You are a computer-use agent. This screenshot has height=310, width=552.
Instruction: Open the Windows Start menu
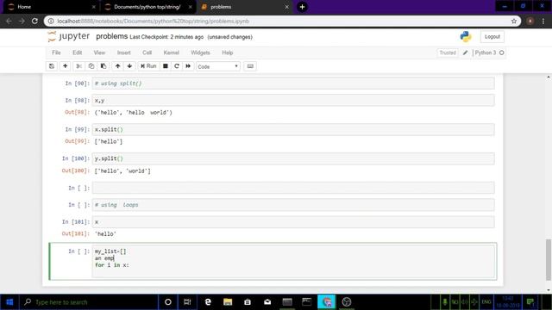[9, 302]
